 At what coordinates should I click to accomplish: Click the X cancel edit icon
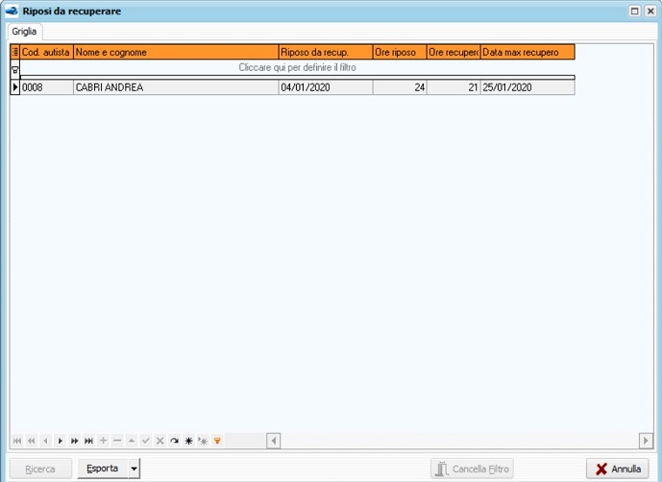160,441
